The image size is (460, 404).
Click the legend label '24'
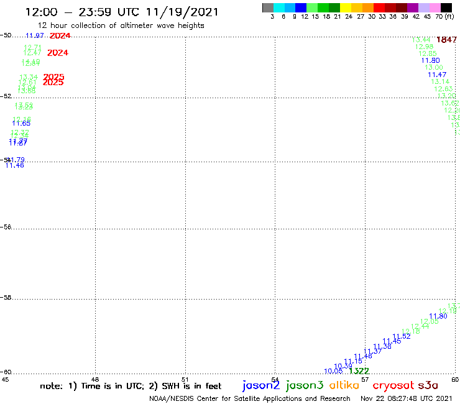(349, 16)
